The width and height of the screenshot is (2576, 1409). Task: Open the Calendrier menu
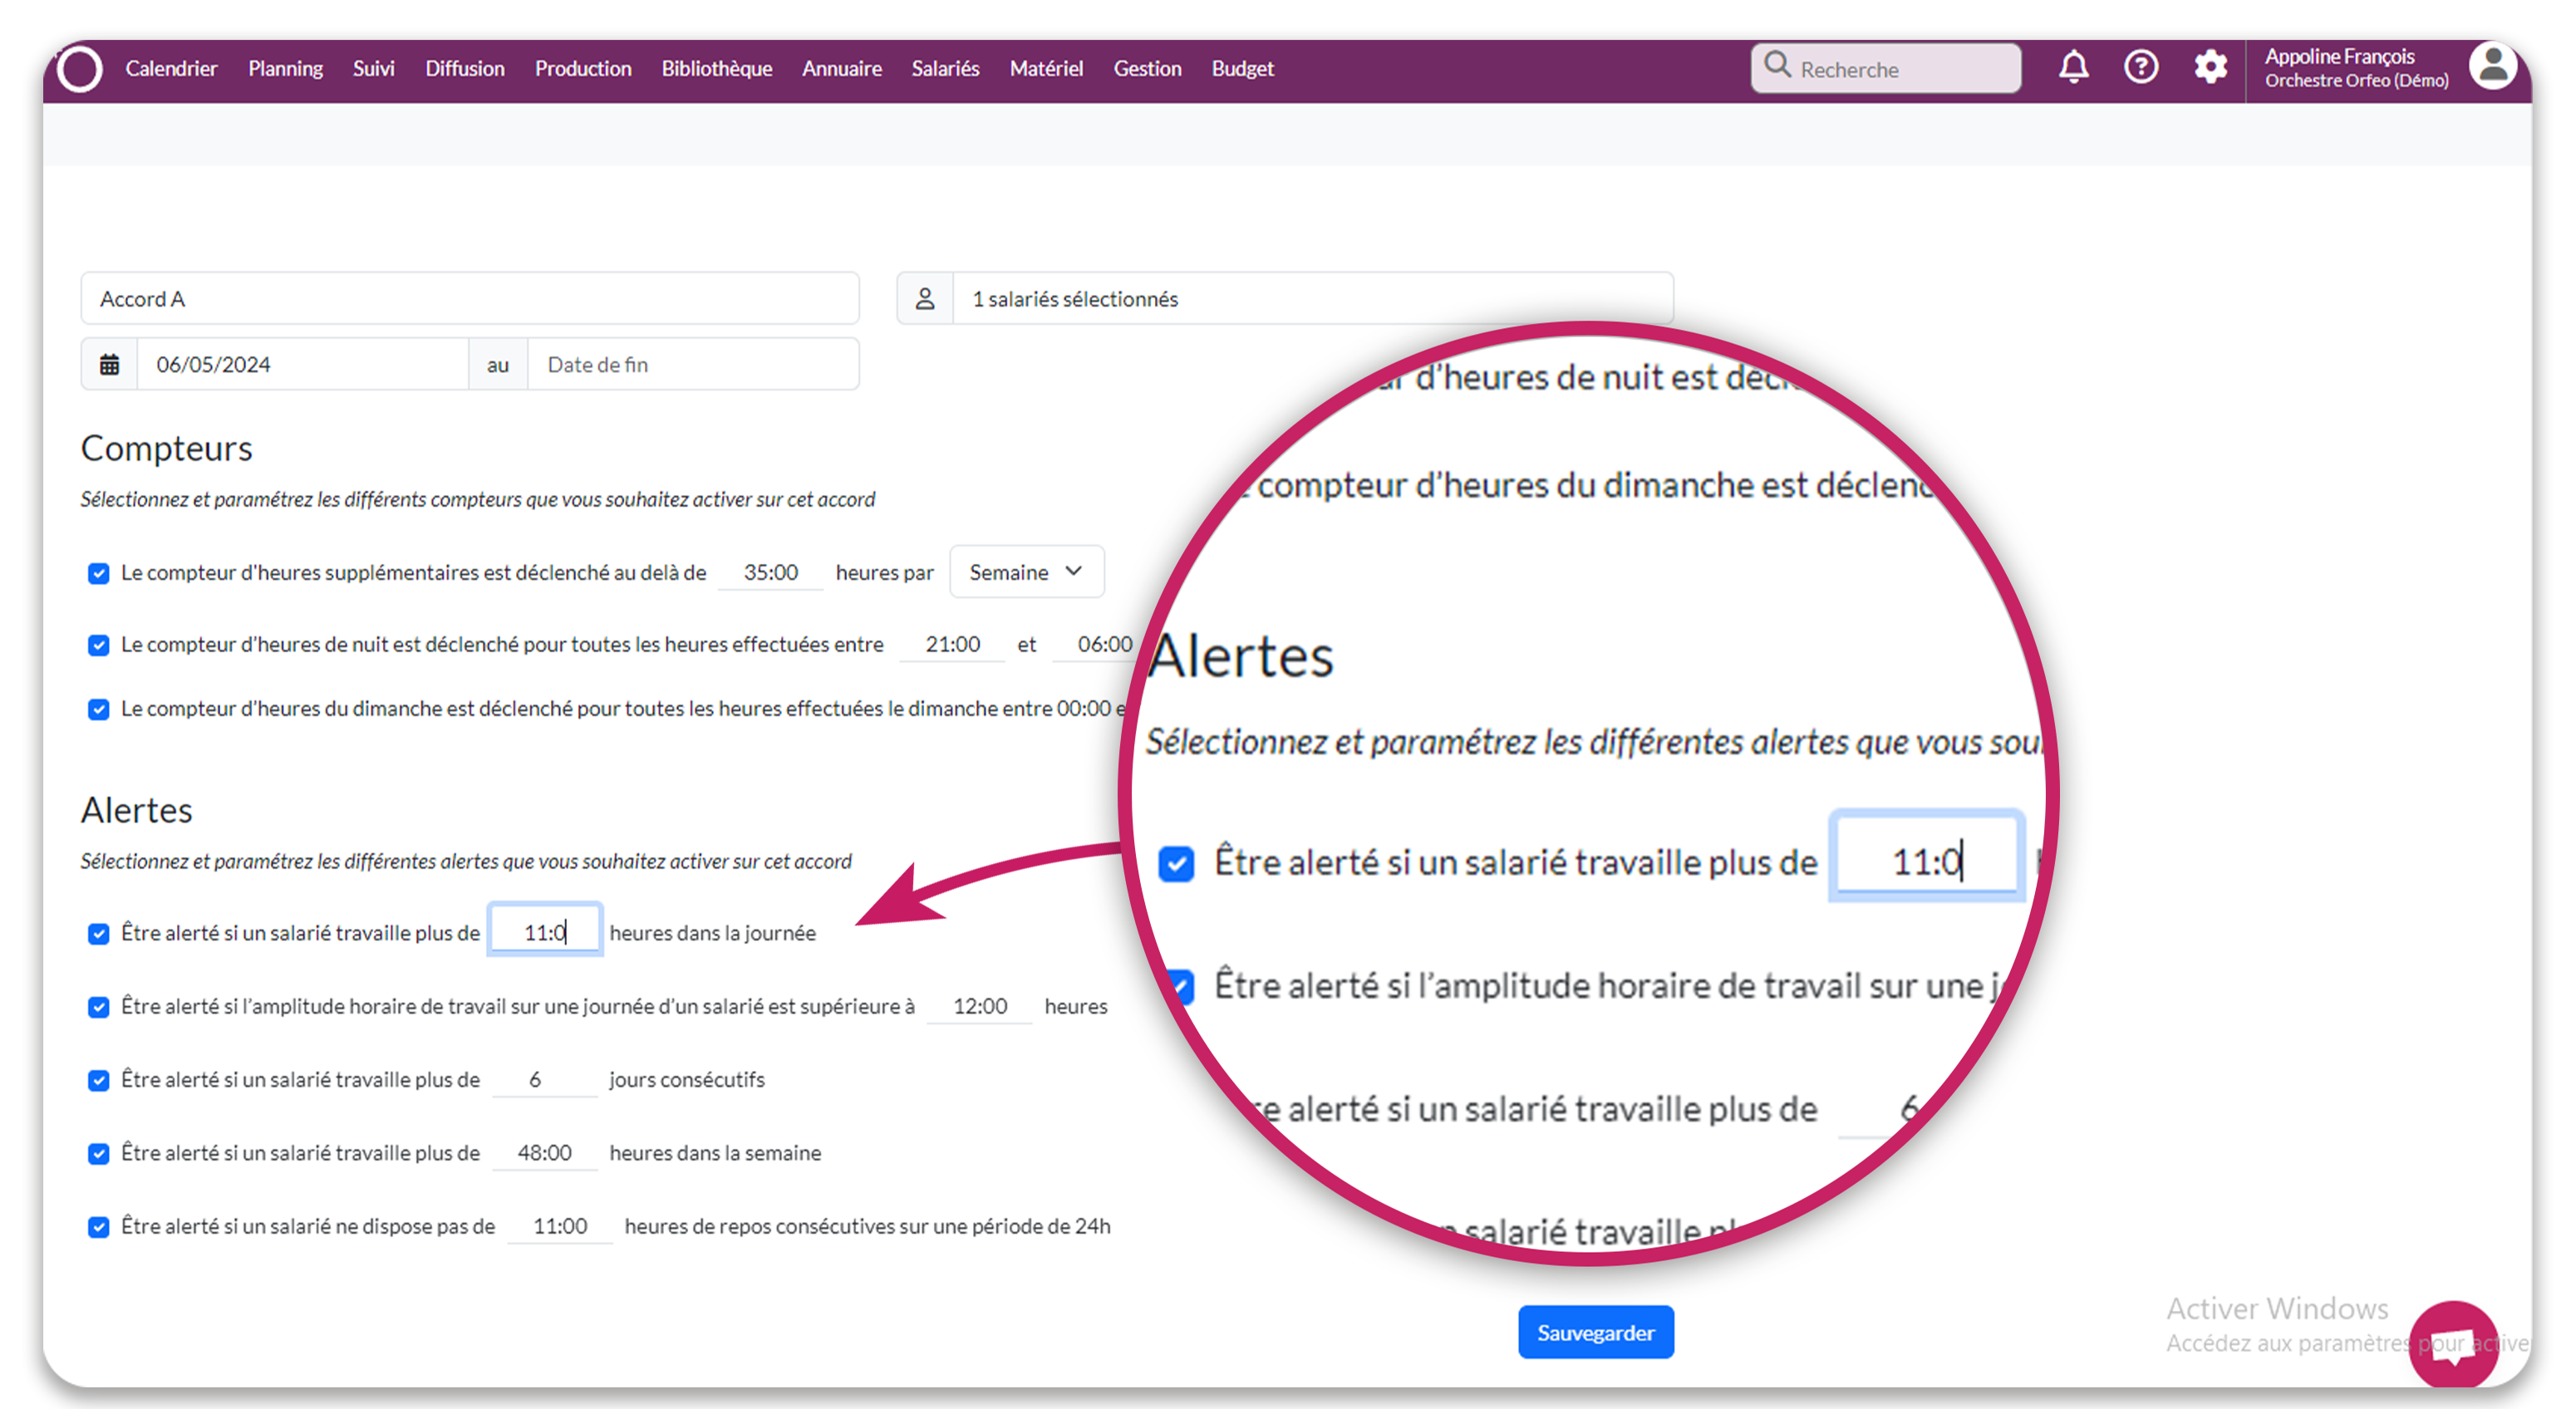(171, 69)
